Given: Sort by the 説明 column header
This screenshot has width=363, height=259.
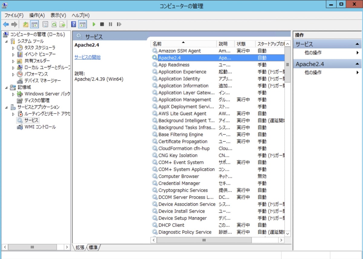Looking at the screenshot, I should 226,44.
